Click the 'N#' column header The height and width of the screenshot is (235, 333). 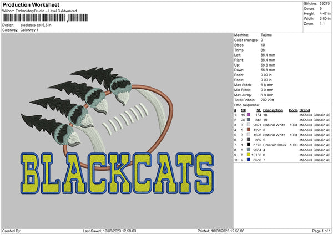pos(243,110)
